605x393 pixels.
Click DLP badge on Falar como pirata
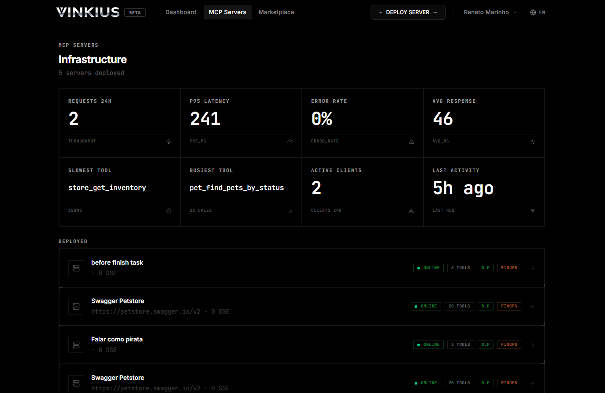(x=486, y=344)
